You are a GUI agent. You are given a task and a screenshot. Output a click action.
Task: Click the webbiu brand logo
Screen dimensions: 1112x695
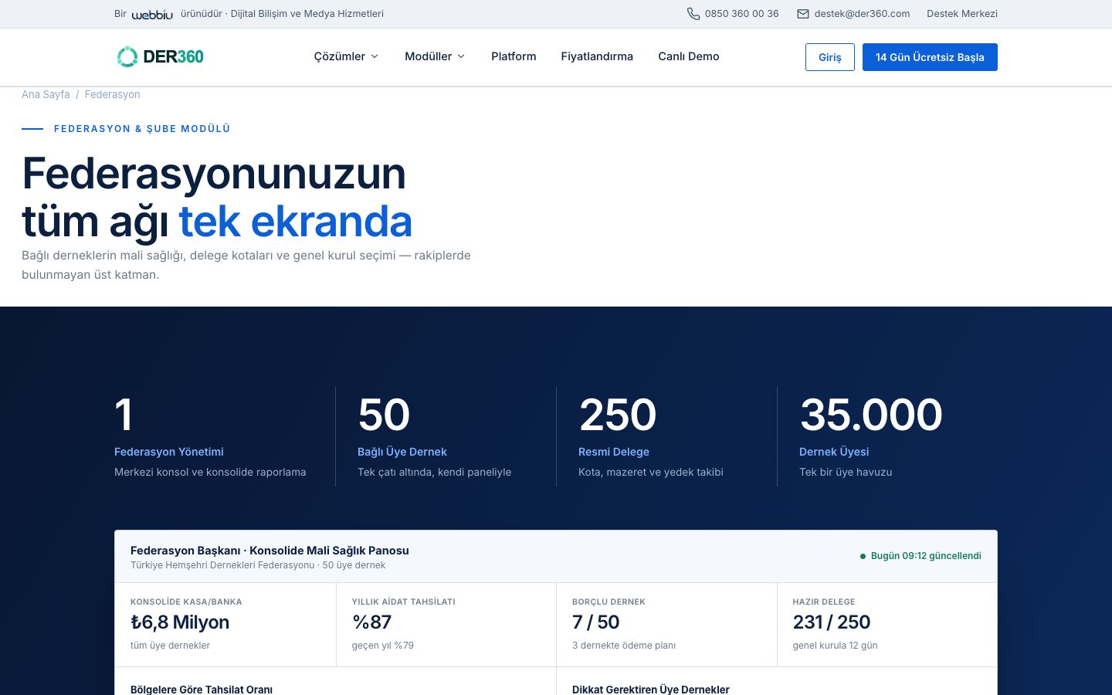(x=152, y=14)
